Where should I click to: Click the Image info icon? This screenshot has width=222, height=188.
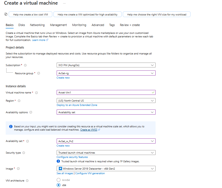coord(18,169)
